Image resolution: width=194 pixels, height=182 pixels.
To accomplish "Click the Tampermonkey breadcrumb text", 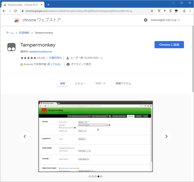I will click(44, 33).
